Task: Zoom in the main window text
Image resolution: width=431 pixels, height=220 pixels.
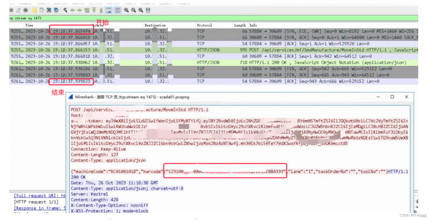Action: tap(126, 10)
